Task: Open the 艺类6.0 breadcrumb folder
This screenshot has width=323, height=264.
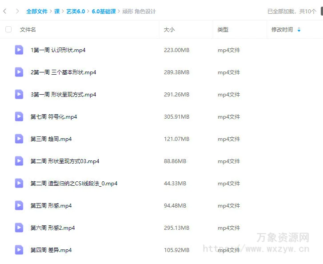Action: coord(76,12)
